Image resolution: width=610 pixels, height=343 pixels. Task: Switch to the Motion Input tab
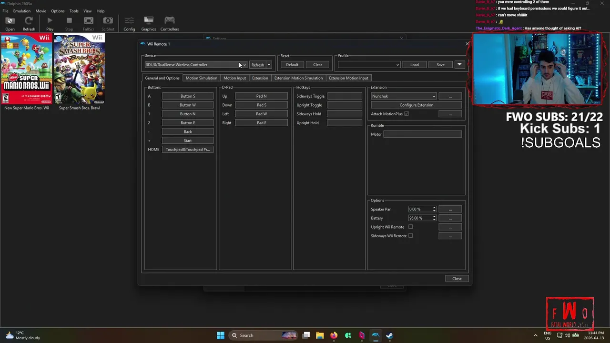click(234, 78)
